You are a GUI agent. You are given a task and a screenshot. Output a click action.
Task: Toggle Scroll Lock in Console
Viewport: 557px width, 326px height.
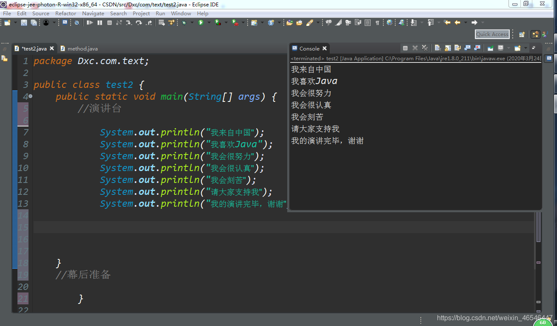click(x=448, y=48)
